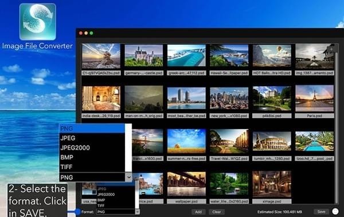Select the new york skyline thumbnail
The height and width of the screenshot is (217, 344).
click(229, 98)
